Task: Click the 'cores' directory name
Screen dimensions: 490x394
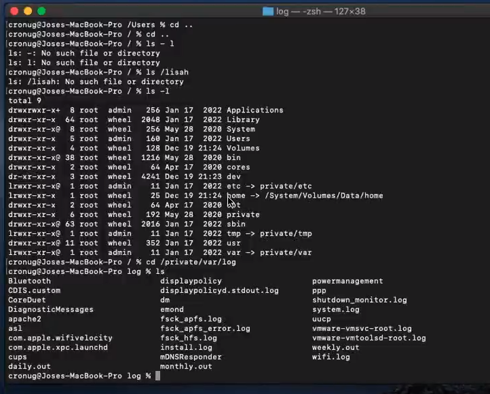Action: coord(238,167)
